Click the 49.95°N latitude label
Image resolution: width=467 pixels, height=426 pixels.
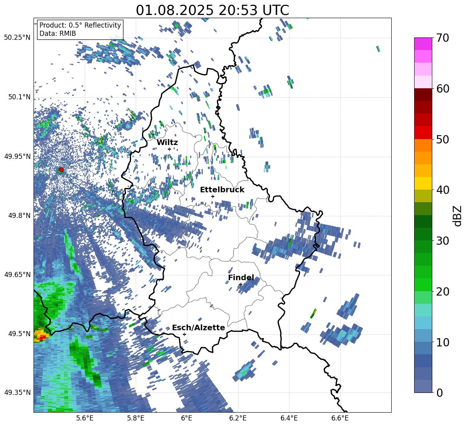[17, 156]
